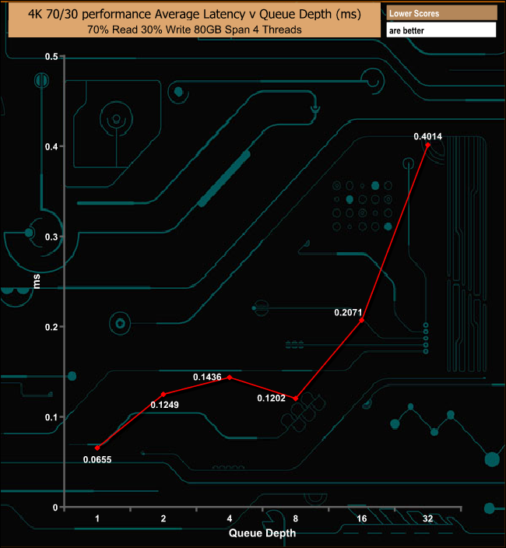This screenshot has height=548, width=506.
Task: Click the 0.0655 data point at queue depth 1
Action: pyautogui.click(x=97, y=448)
